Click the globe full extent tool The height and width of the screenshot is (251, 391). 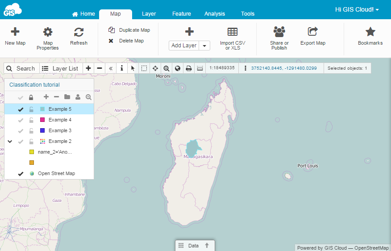(x=178, y=68)
